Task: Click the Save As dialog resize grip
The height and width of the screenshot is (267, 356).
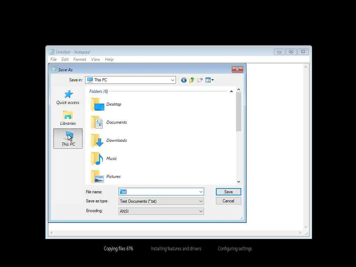Action: tap(241, 218)
